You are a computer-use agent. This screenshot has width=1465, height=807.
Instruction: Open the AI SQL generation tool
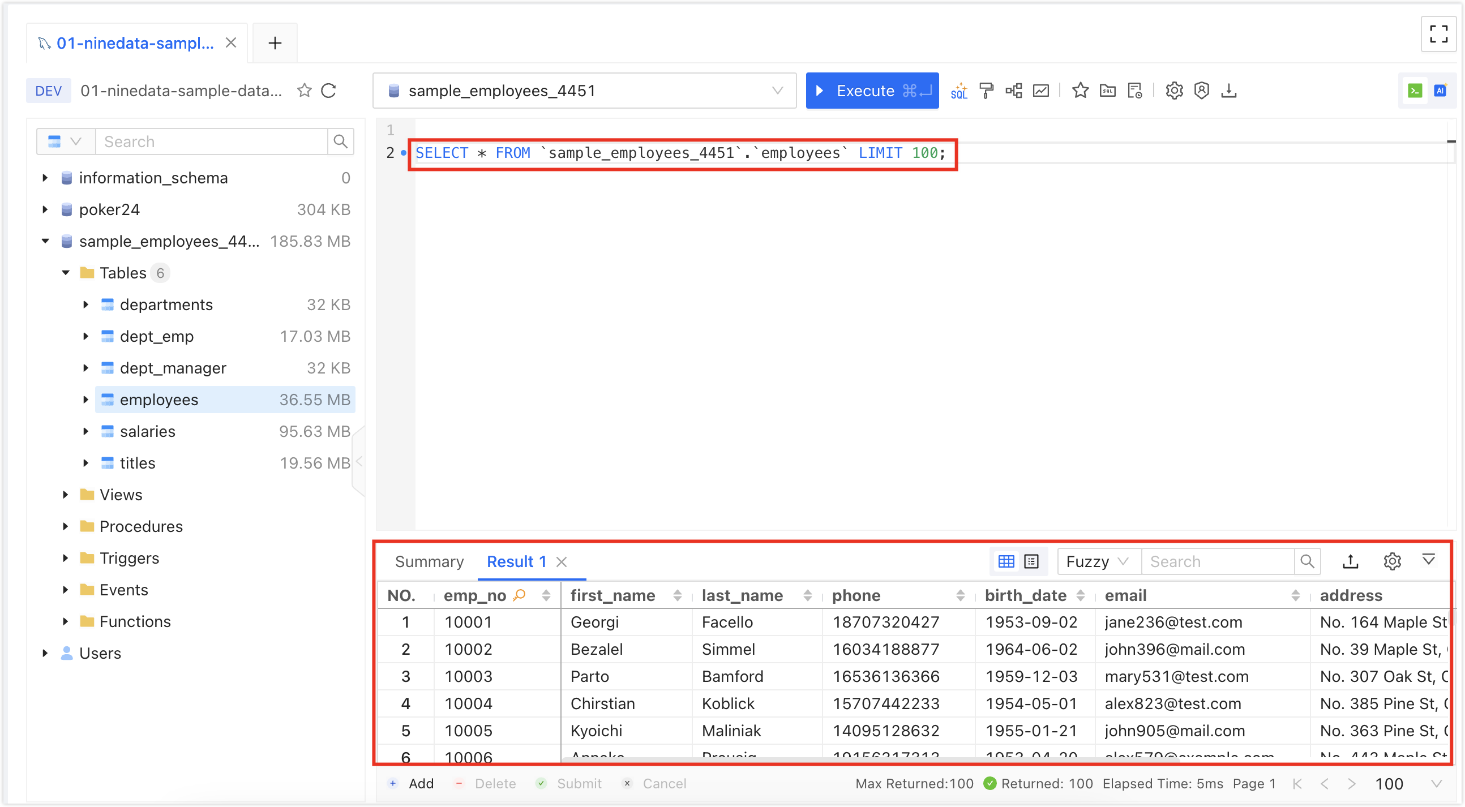point(958,91)
